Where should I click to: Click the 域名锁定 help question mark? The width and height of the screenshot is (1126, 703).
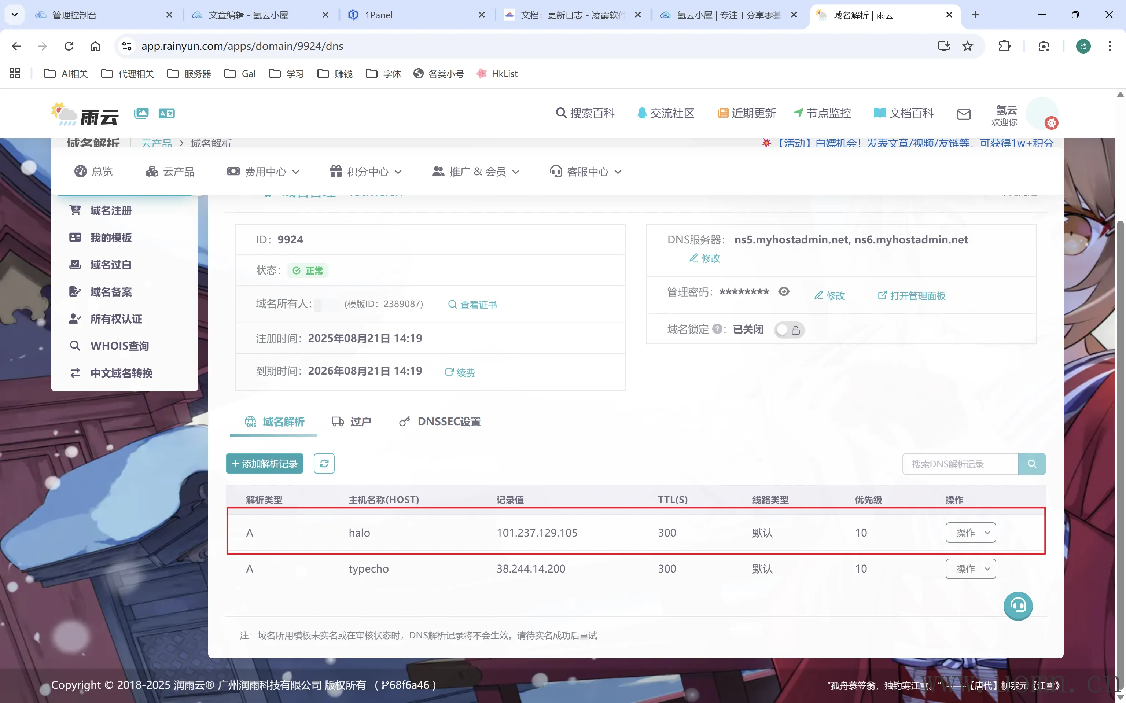pos(717,329)
